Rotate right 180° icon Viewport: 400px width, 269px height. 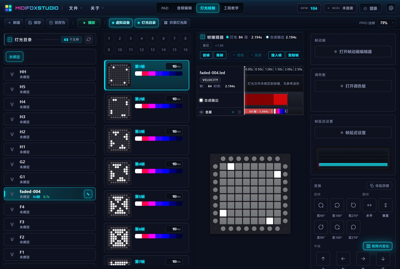coord(337,205)
